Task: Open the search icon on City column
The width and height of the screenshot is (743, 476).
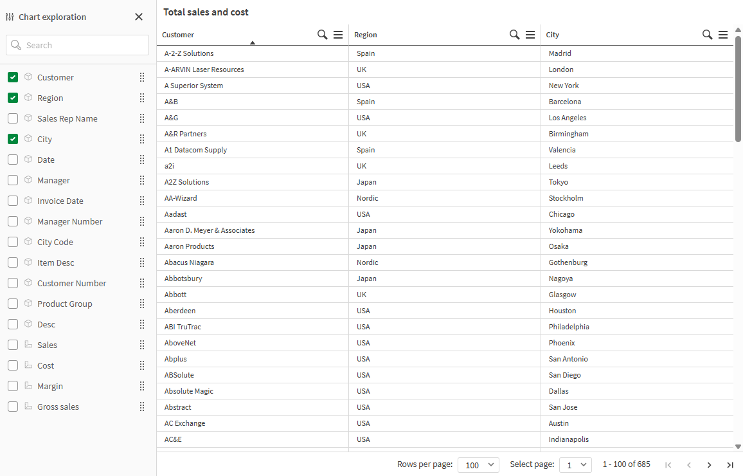Action: click(708, 35)
